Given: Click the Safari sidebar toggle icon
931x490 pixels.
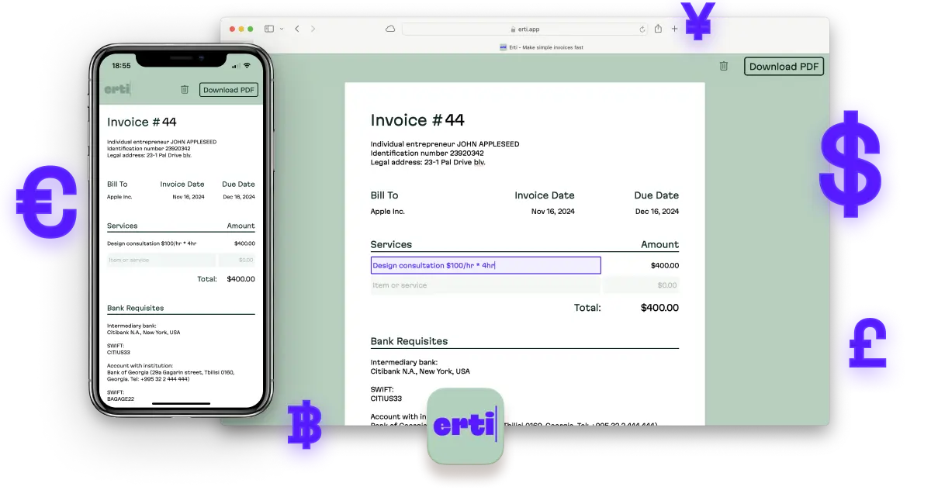Looking at the screenshot, I should 269,29.
